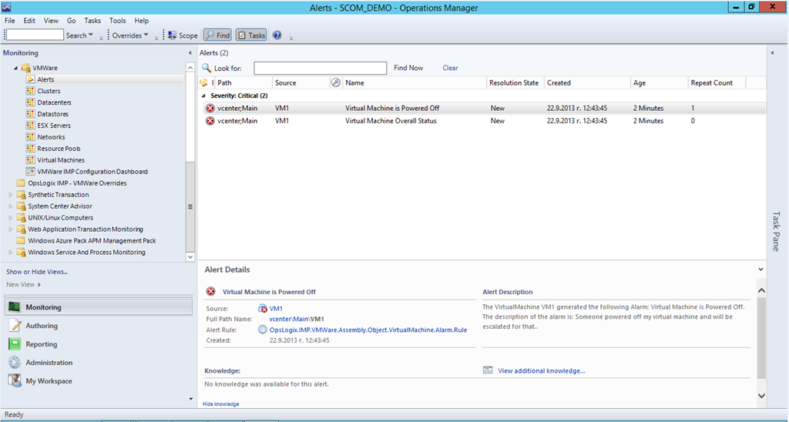Click the Look for text field

coord(320,69)
